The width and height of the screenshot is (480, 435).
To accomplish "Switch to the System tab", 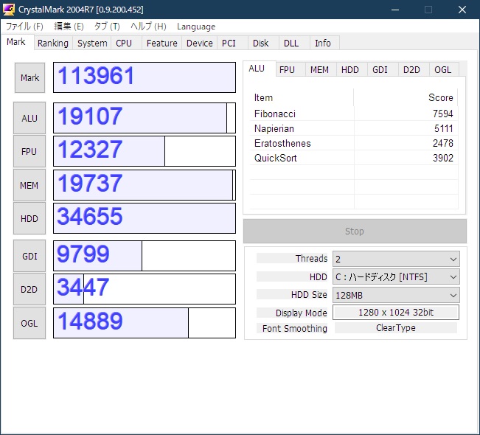I will tap(92, 43).
